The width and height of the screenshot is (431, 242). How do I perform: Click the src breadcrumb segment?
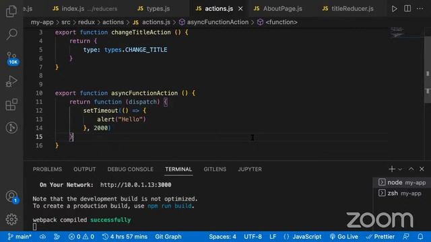66,22
